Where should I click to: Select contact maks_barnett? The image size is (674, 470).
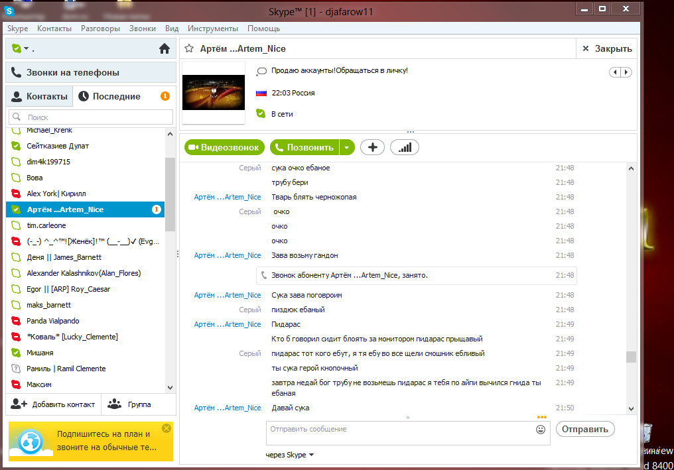point(85,305)
